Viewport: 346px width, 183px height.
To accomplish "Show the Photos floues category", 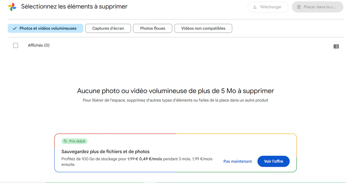I will click(x=153, y=28).
